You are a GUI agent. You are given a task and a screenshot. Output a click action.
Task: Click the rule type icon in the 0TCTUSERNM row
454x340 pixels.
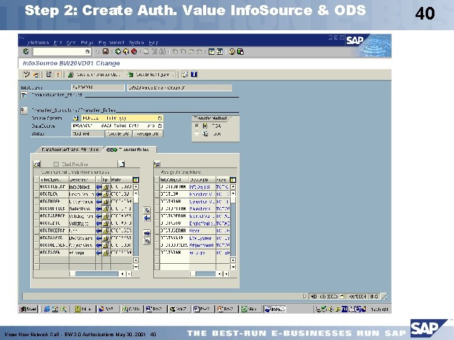coord(106,230)
